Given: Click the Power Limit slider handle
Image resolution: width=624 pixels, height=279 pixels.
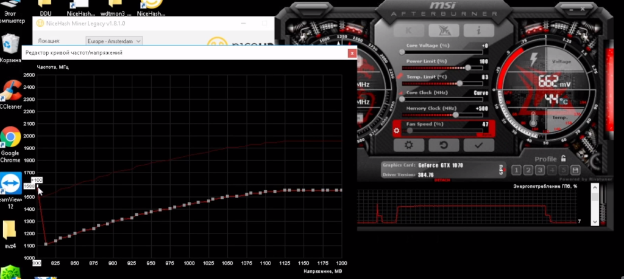Looking at the screenshot, I should pos(469,67).
